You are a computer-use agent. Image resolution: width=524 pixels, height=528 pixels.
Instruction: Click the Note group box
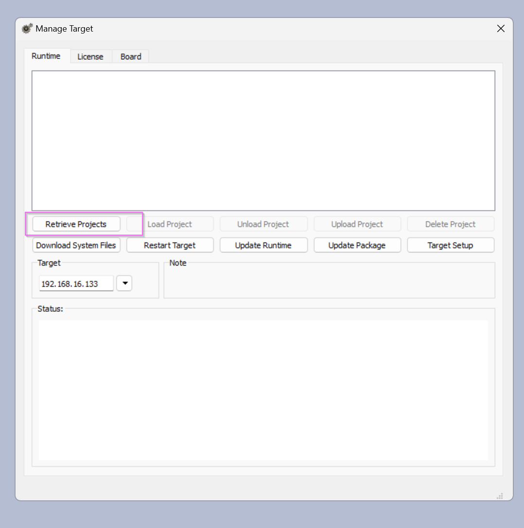point(329,279)
